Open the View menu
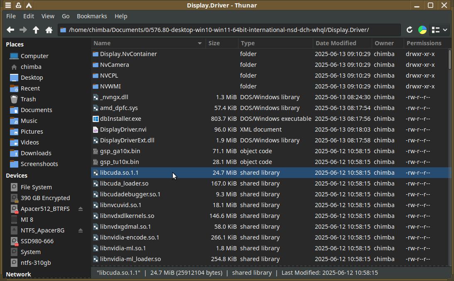This screenshot has height=281, width=454. pyautogui.click(x=48, y=16)
